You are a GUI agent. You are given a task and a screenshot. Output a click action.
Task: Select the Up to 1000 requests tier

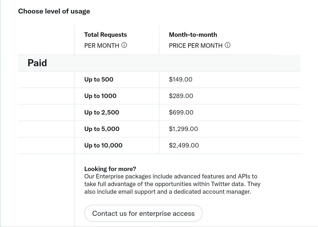pyautogui.click(x=100, y=96)
